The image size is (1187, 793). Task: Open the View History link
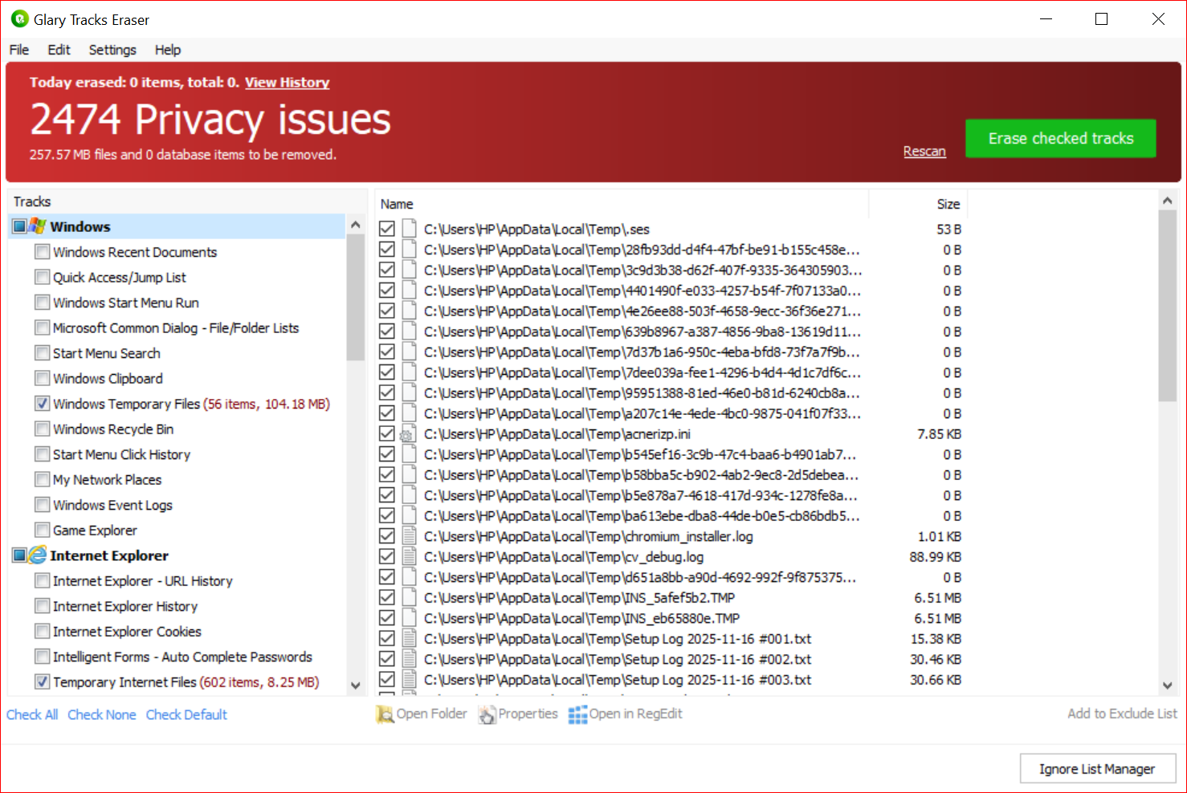click(287, 82)
